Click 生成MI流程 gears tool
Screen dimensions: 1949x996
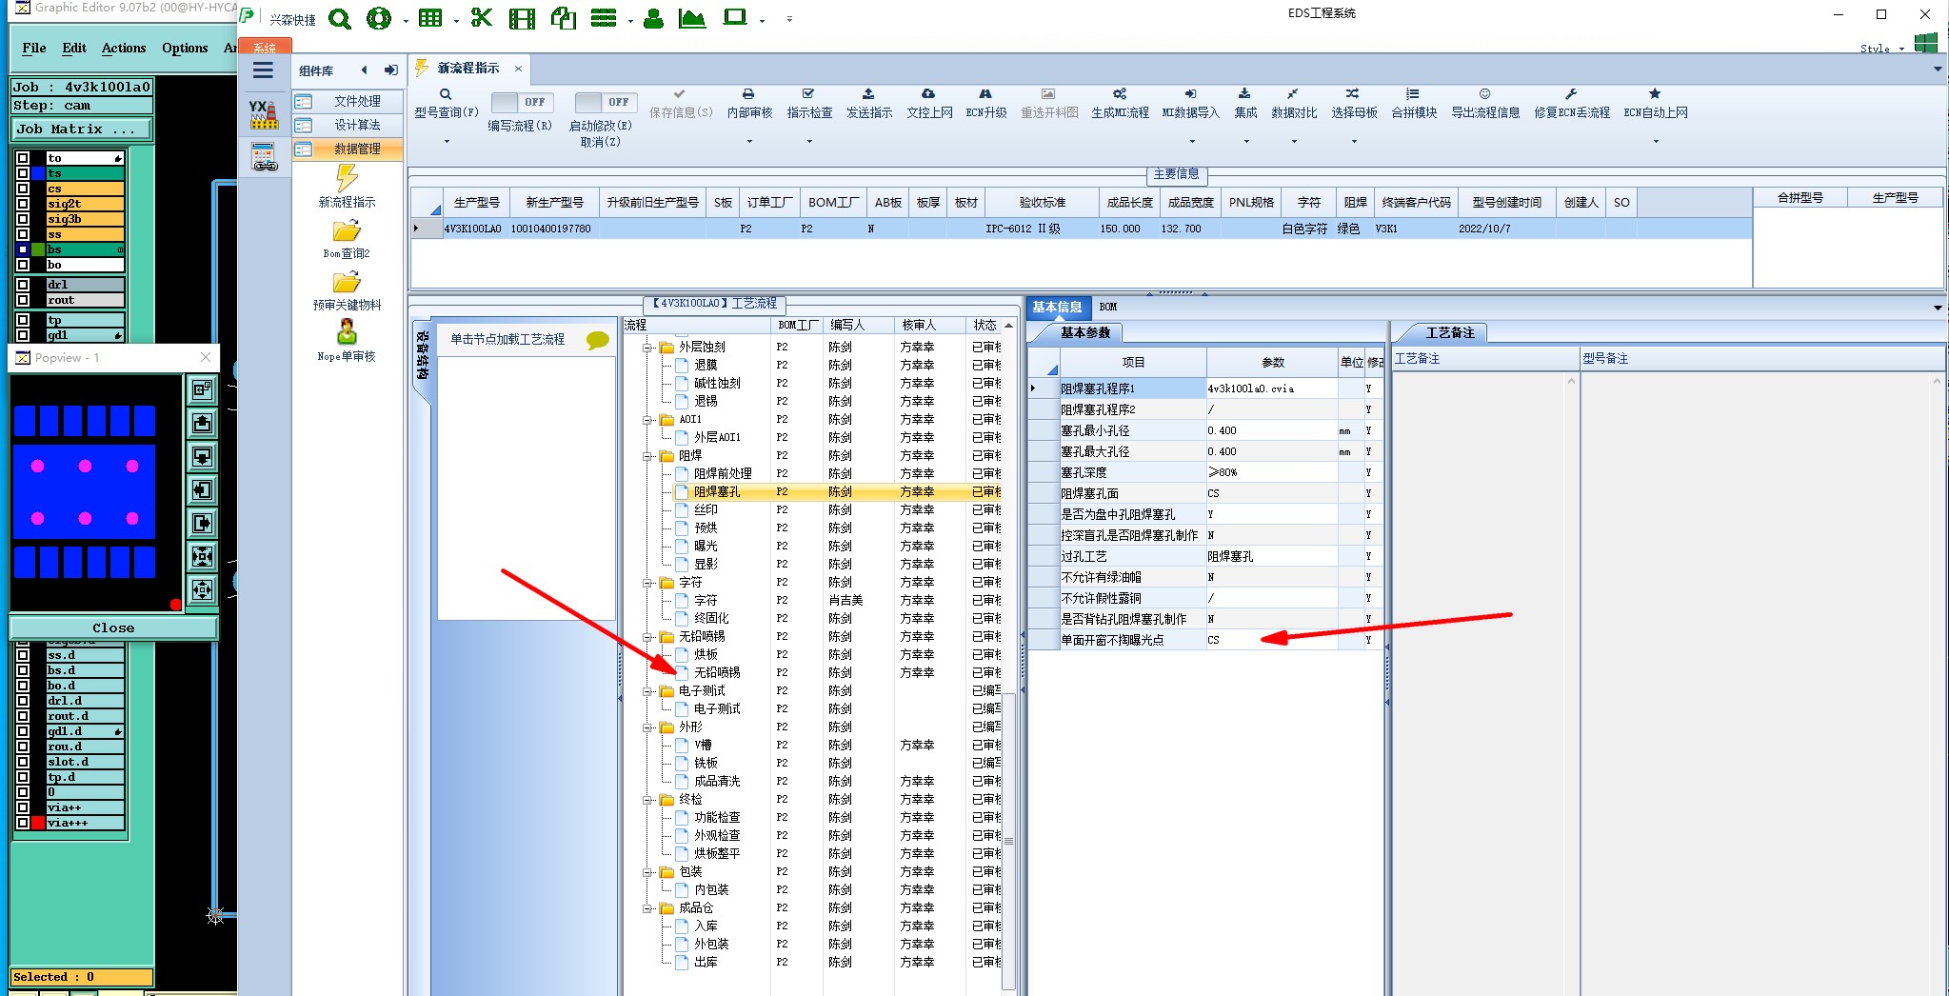pos(1120,103)
